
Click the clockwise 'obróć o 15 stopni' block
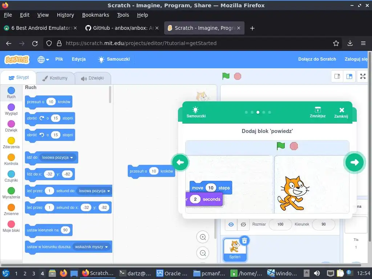click(x=50, y=118)
